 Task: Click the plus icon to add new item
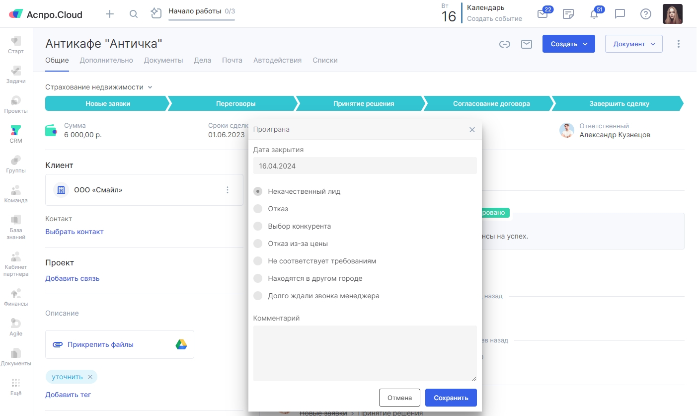(x=110, y=14)
